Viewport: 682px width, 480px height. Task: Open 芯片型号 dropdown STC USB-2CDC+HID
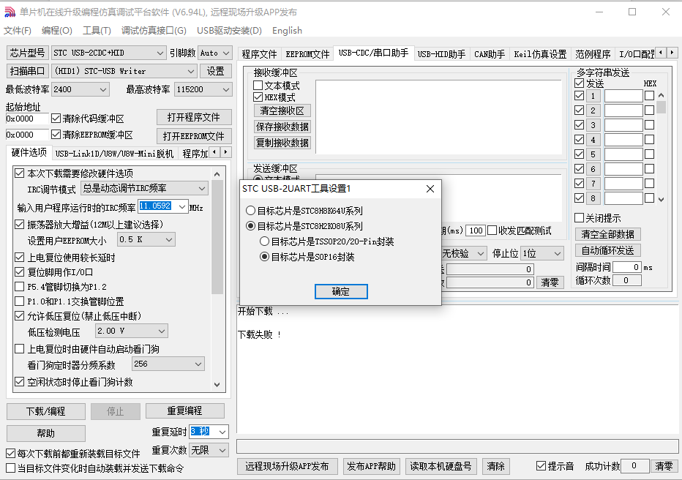108,53
